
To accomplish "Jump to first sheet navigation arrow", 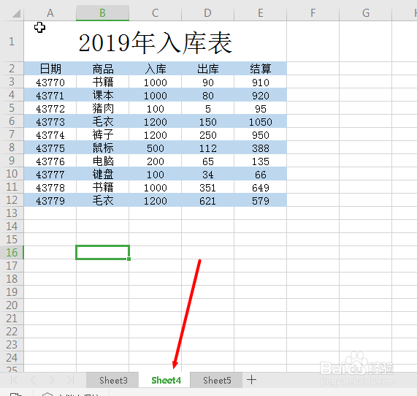I will 15,380.
